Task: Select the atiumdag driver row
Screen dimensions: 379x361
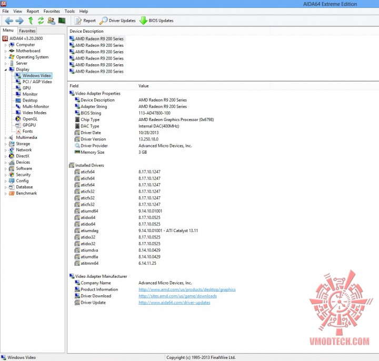Action: tap(136, 230)
